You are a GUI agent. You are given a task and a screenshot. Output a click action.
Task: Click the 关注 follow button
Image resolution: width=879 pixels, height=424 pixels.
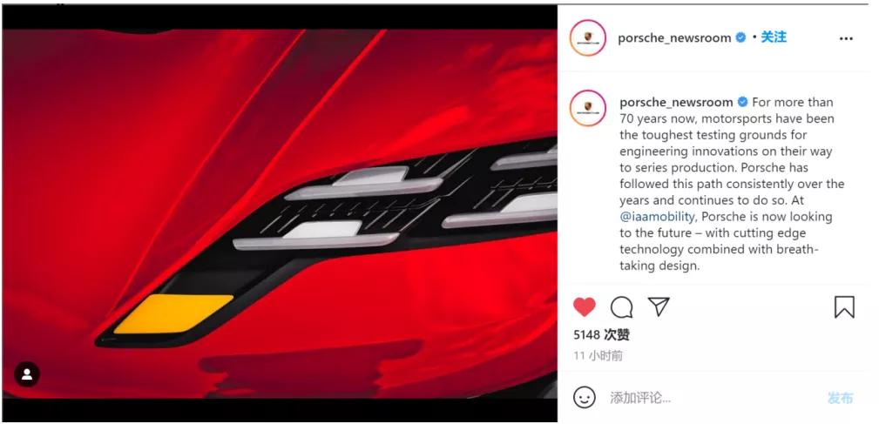(774, 37)
